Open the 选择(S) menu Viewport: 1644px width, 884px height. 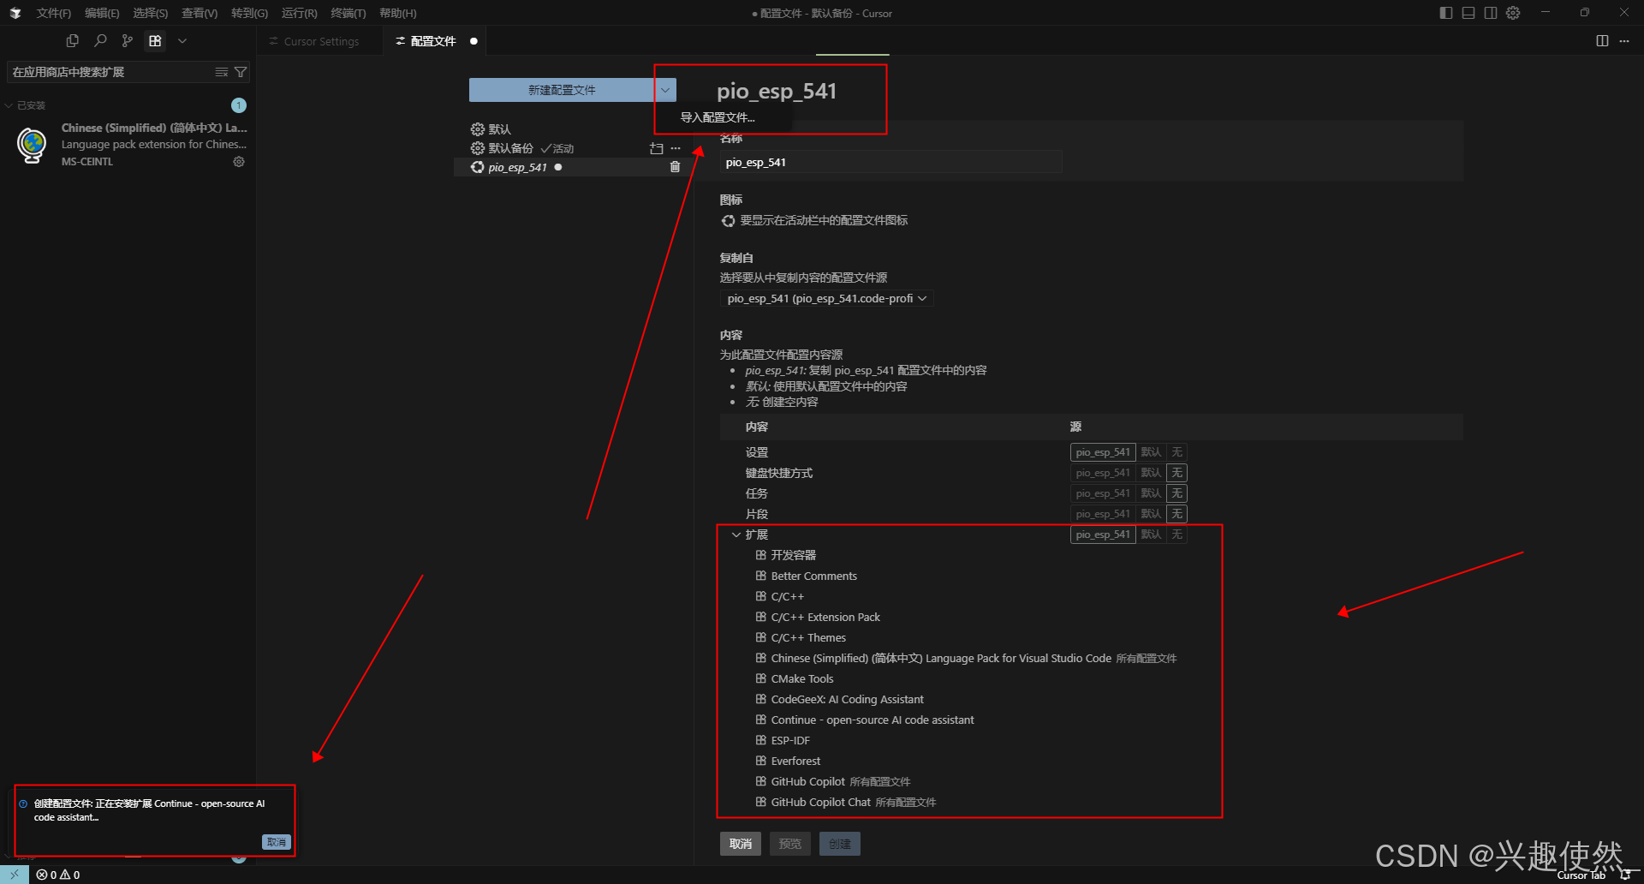pos(150,13)
